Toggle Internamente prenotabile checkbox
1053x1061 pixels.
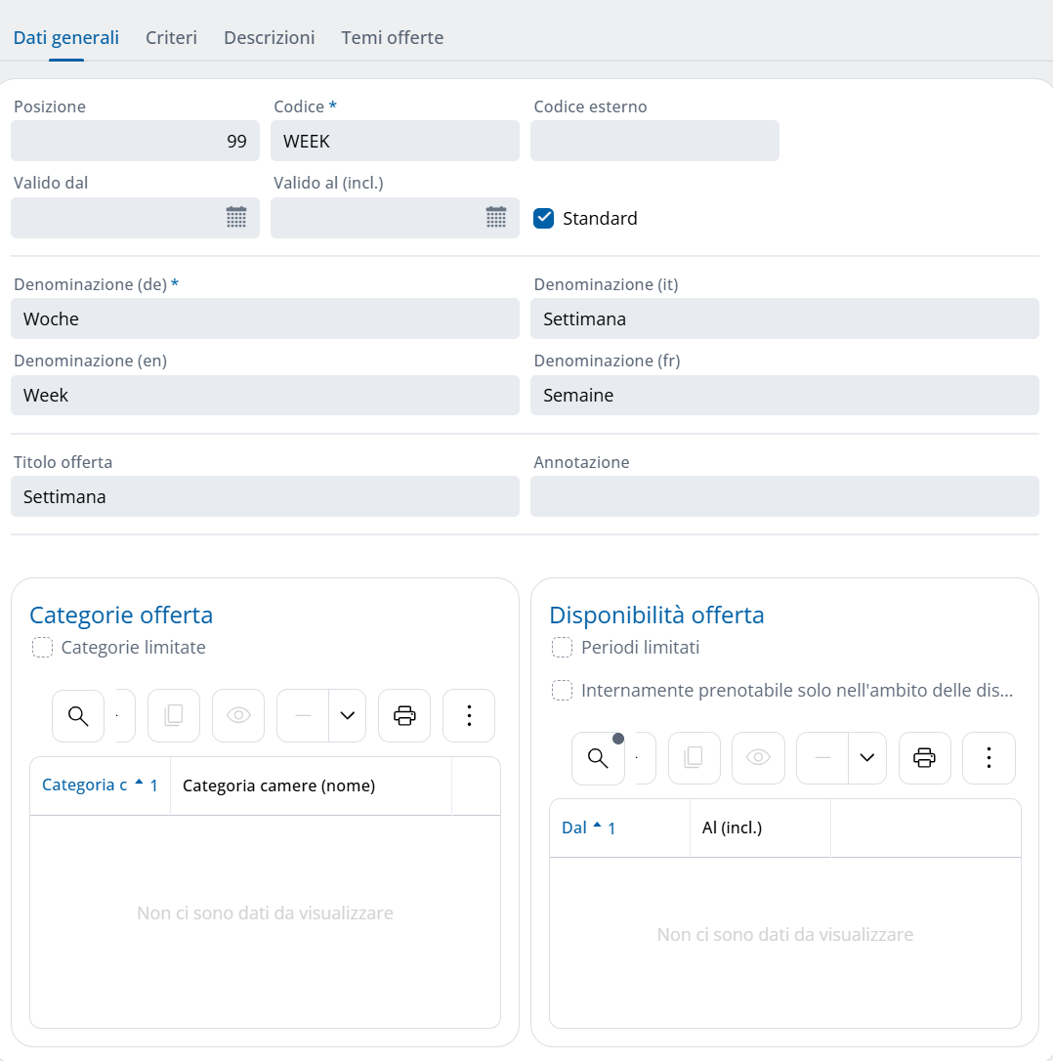562,691
